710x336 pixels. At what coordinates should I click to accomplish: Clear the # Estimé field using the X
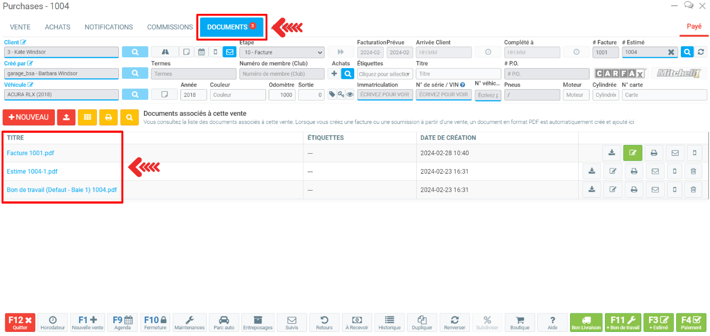[671, 52]
